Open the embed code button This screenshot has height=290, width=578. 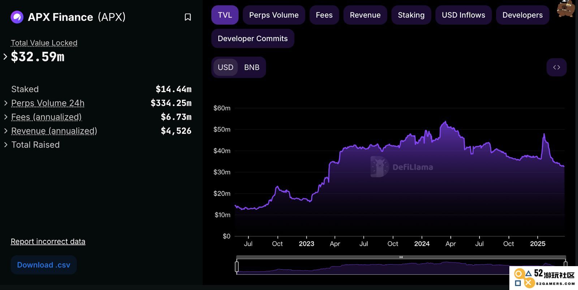pos(556,67)
